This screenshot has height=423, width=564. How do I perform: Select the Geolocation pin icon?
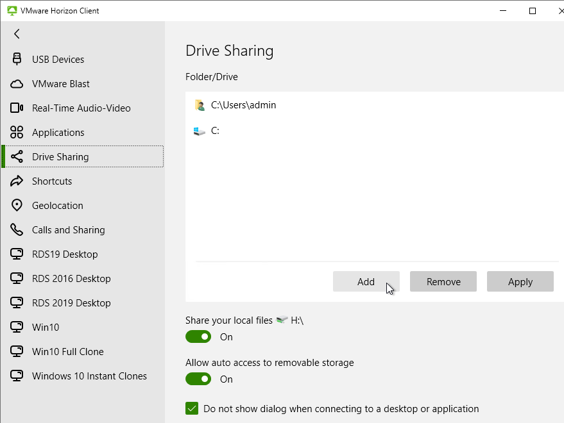point(17,205)
